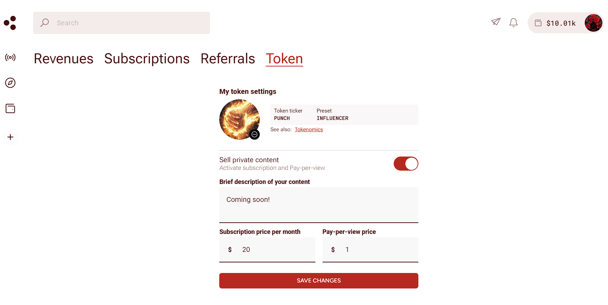The height and width of the screenshot is (305, 608).
Task: Open the Tokenomics link
Action: [309, 129]
